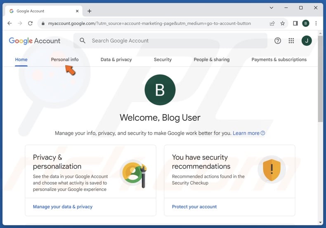Maximize the Chrome window
This screenshot has width=326, height=228.
[x=301, y=8]
